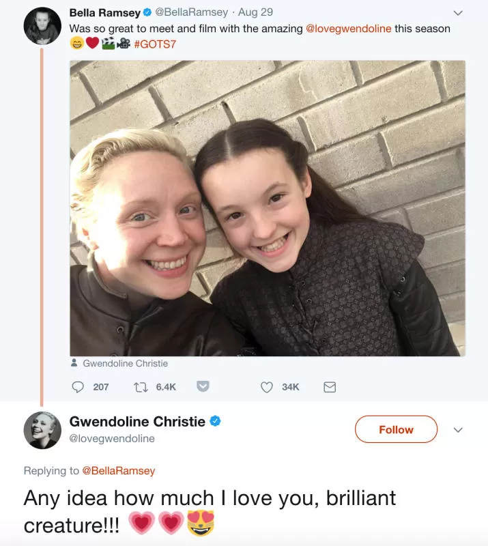Screen dimensions: 488x546
Task: Click Bella Ramsey's verified badge
Action: [x=147, y=13]
